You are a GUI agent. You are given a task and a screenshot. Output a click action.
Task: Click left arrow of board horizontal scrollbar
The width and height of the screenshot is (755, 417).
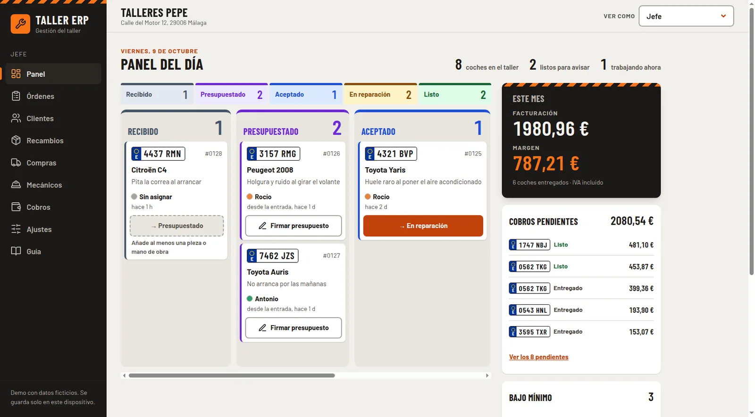pos(124,376)
